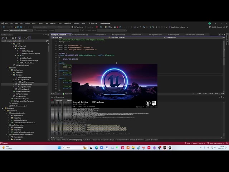Screen dimensions: 229x172
Task: Open the Immediate Window tab
Action: click(x=137, y=140)
